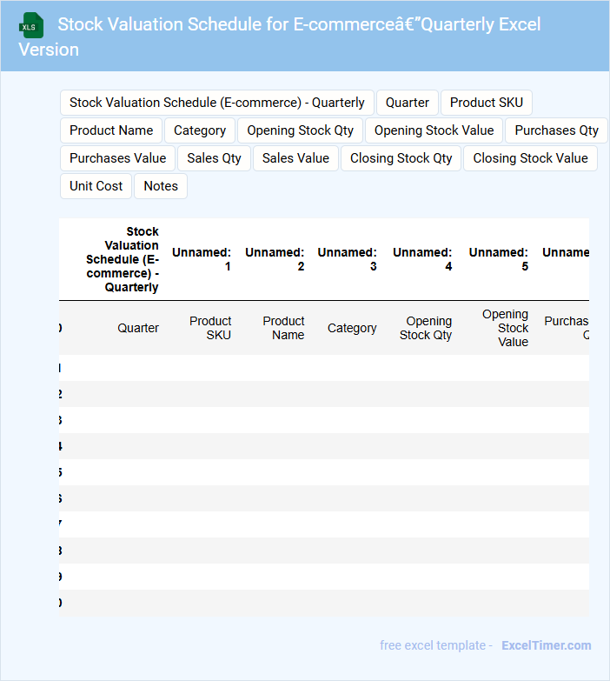Click the Stock Valuation Schedule Quarterly tag
This screenshot has height=681, width=610.
pos(216,103)
